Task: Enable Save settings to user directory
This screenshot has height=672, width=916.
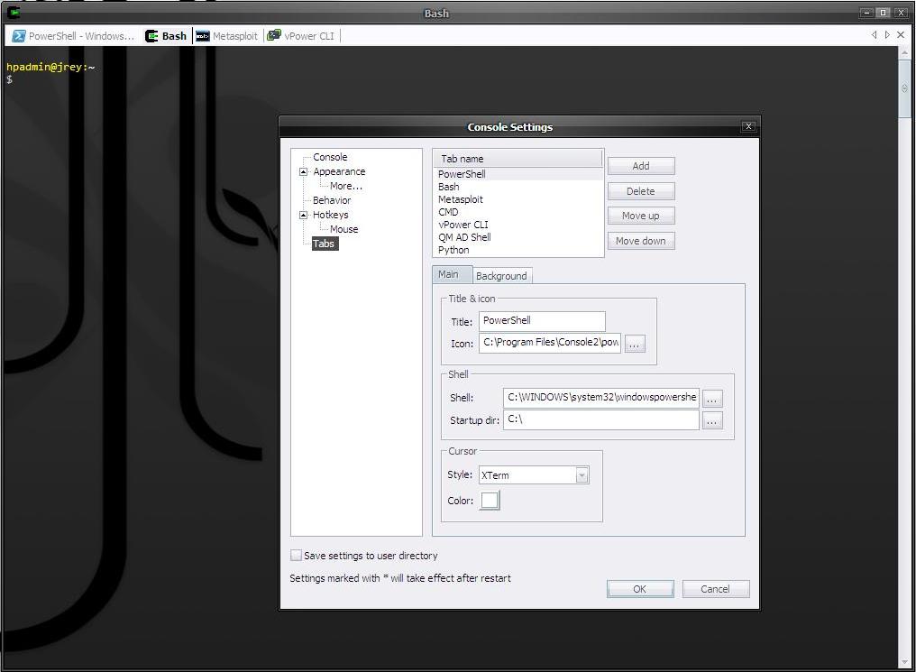Action: click(295, 556)
